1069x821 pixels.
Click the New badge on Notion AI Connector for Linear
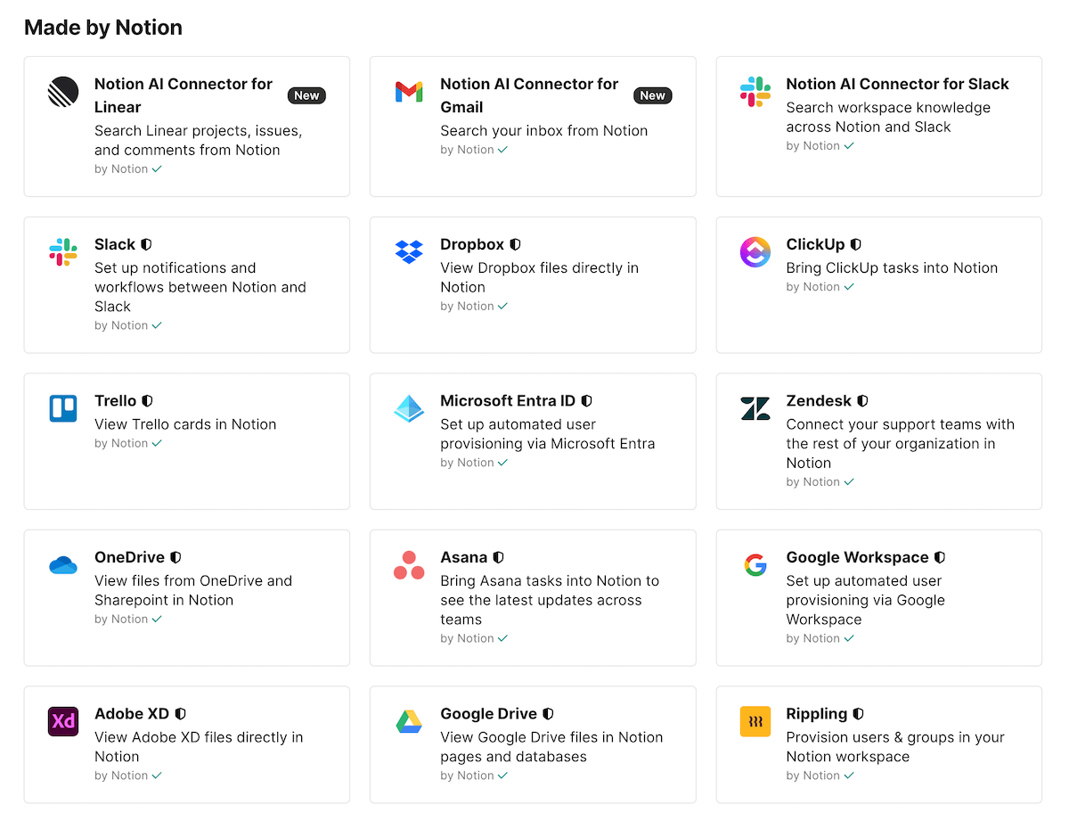point(306,95)
